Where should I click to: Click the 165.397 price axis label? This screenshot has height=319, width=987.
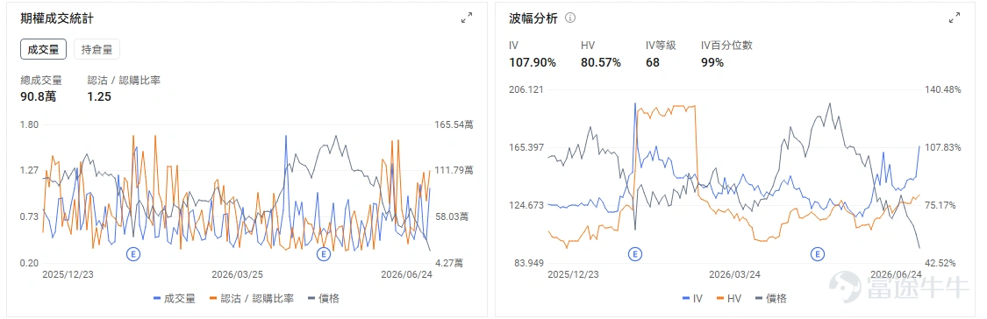coord(526,147)
